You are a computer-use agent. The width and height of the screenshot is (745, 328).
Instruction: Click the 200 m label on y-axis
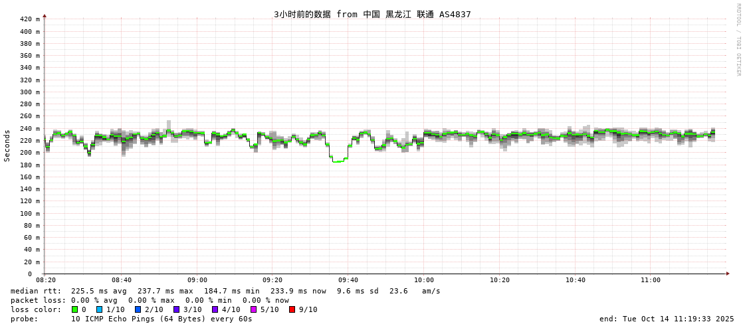(x=29, y=153)
